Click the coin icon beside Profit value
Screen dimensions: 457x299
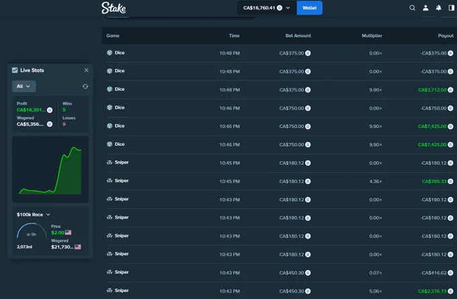pos(50,110)
